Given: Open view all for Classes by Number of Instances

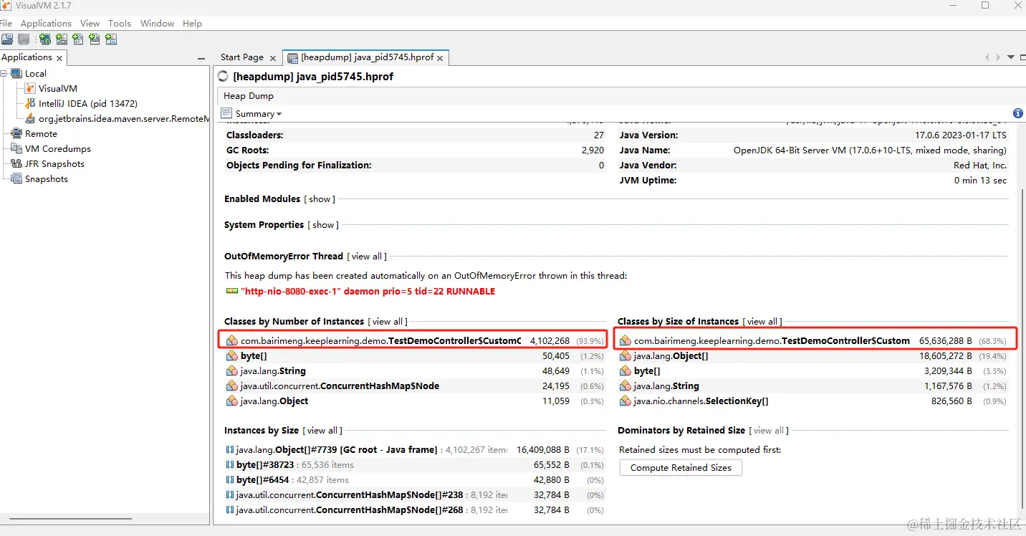Looking at the screenshot, I should [x=389, y=322].
